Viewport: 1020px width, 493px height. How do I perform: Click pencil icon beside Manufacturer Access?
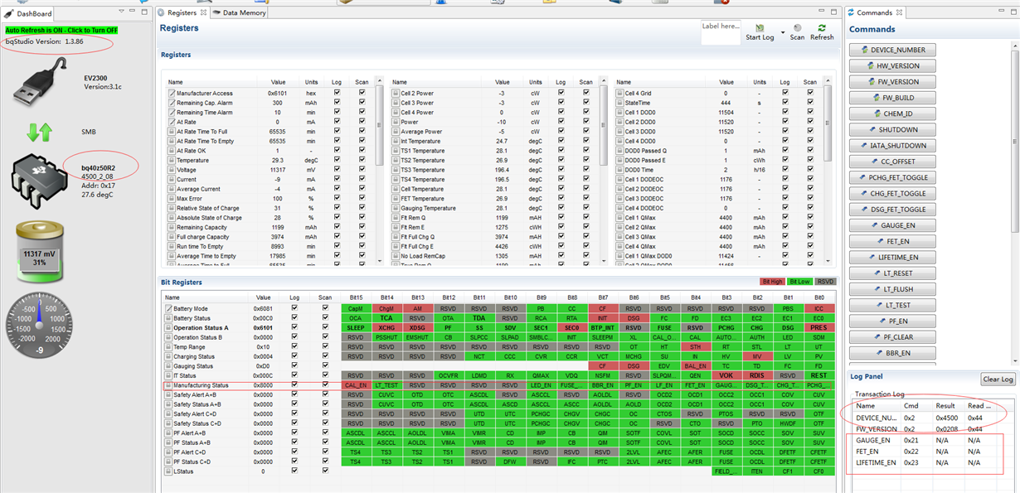(x=172, y=94)
